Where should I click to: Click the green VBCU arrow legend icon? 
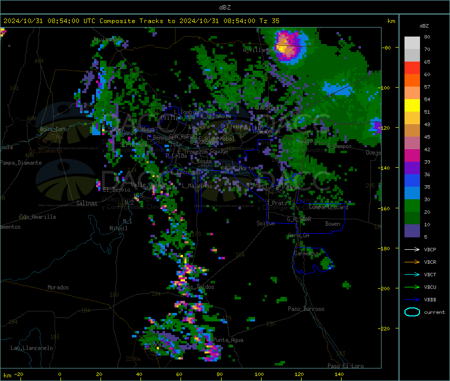[412, 287]
